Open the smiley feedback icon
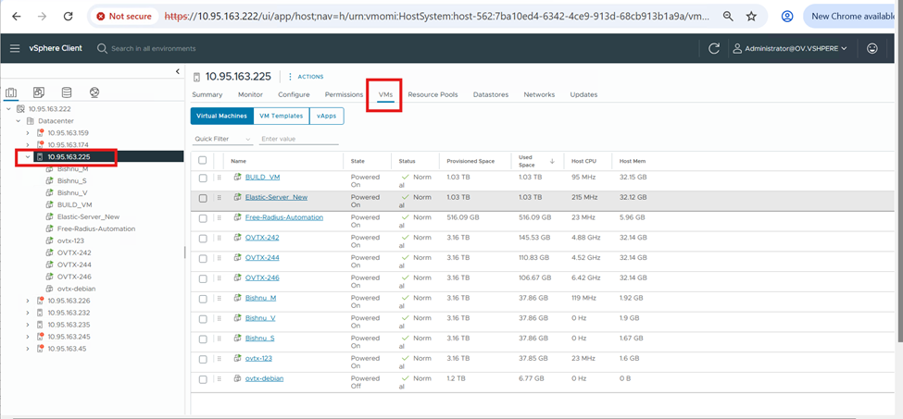 (x=872, y=48)
